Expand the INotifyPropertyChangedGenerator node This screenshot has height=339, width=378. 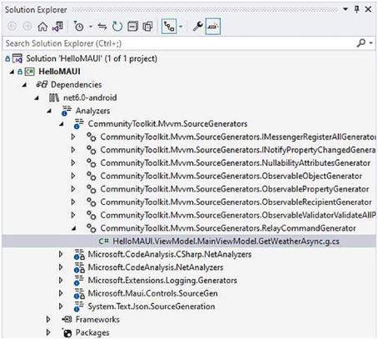[x=73, y=150]
